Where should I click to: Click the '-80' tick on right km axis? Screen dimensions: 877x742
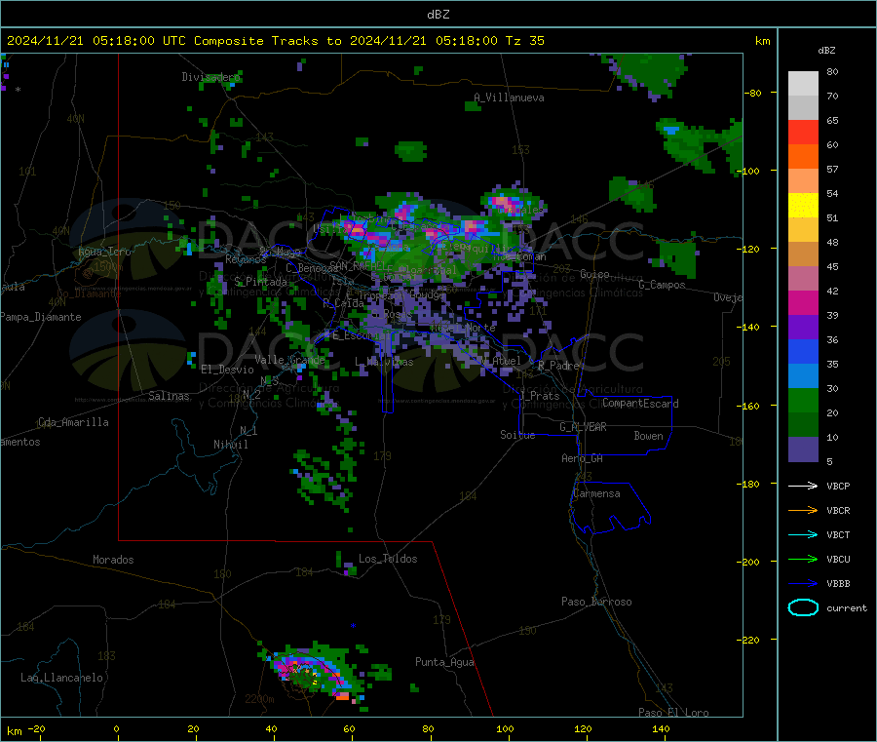click(753, 93)
